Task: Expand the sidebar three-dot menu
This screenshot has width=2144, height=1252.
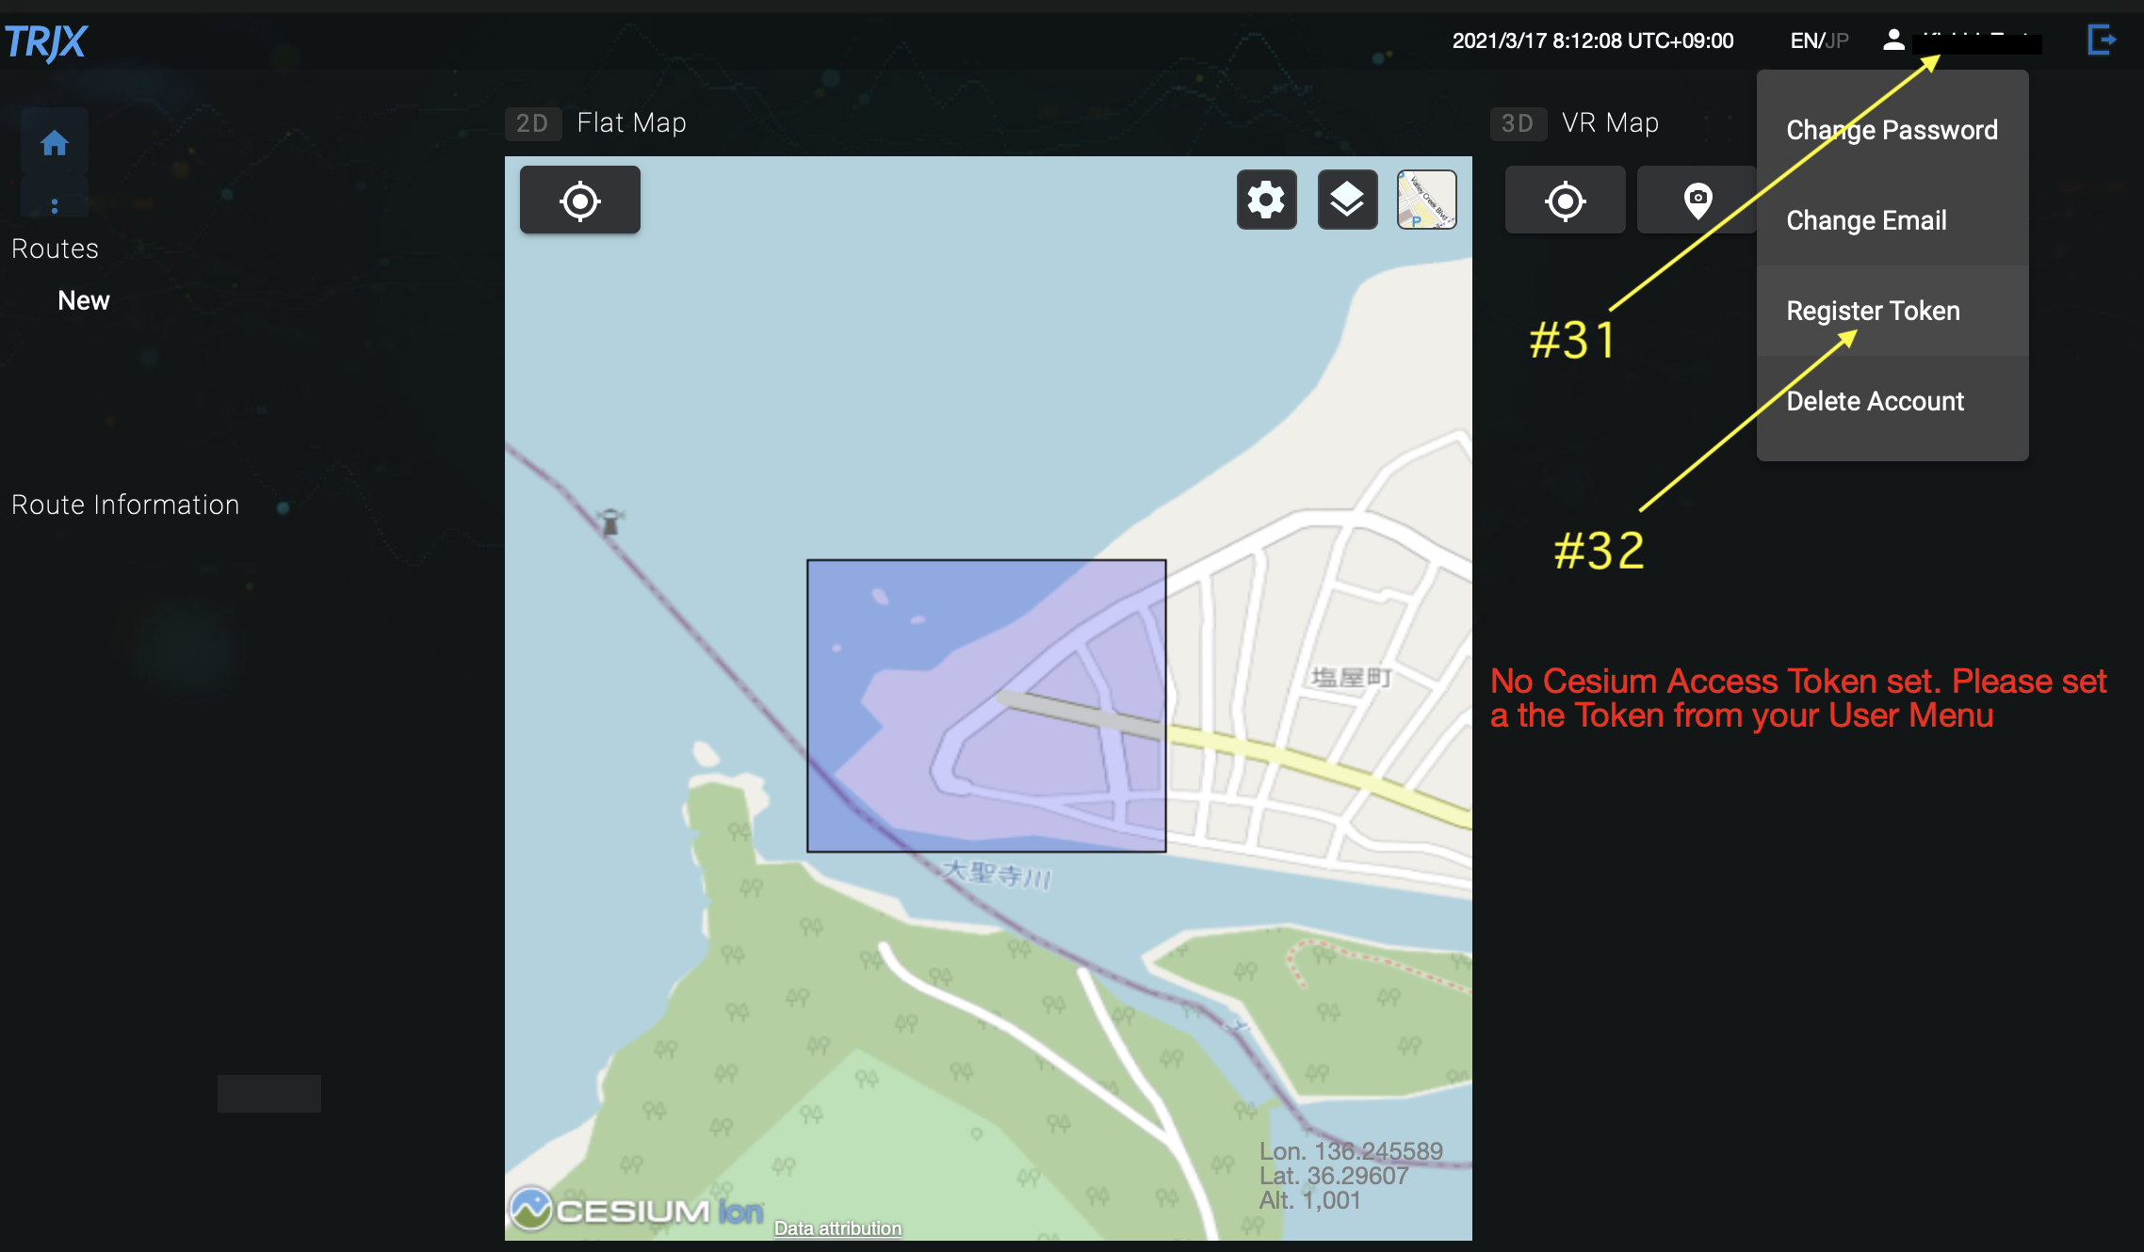Action: click(55, 206)
